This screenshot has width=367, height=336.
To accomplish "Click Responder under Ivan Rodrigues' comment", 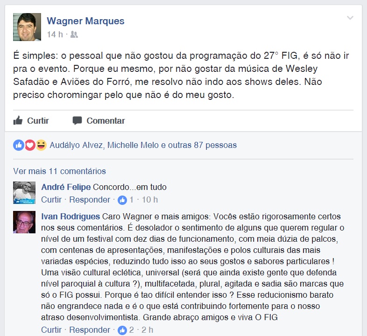I will (90, 329).
